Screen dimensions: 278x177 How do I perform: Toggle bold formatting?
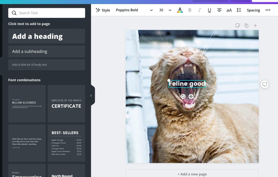[x=190, y=10]
